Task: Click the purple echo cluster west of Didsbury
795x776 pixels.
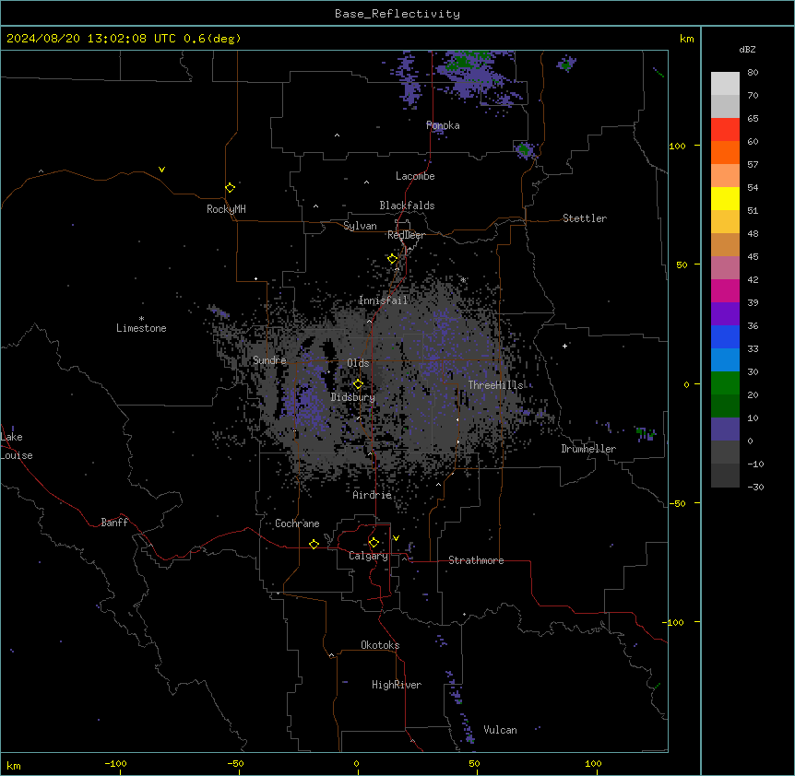Action: 306,403
